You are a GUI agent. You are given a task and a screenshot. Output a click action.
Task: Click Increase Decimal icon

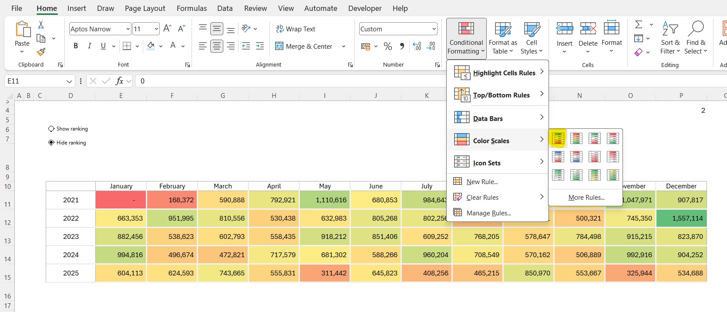[417, 46]
